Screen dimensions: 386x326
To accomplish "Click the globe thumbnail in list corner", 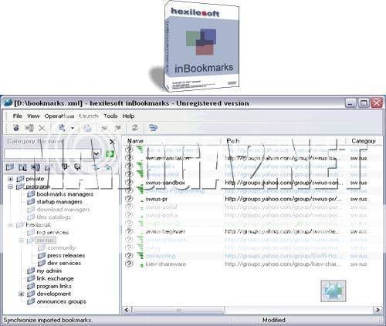I will point(334,291).
